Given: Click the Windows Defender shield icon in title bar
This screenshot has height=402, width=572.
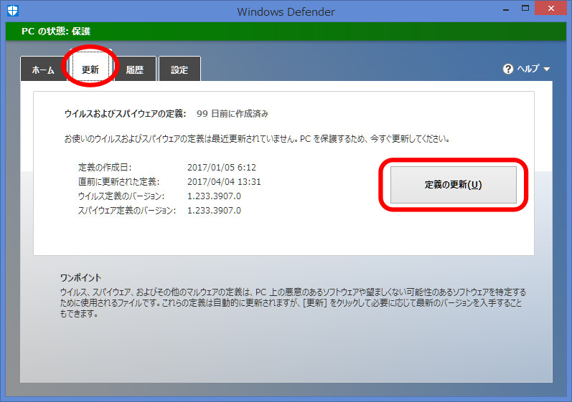Looking at the screenshot, I should coord(13,11).
